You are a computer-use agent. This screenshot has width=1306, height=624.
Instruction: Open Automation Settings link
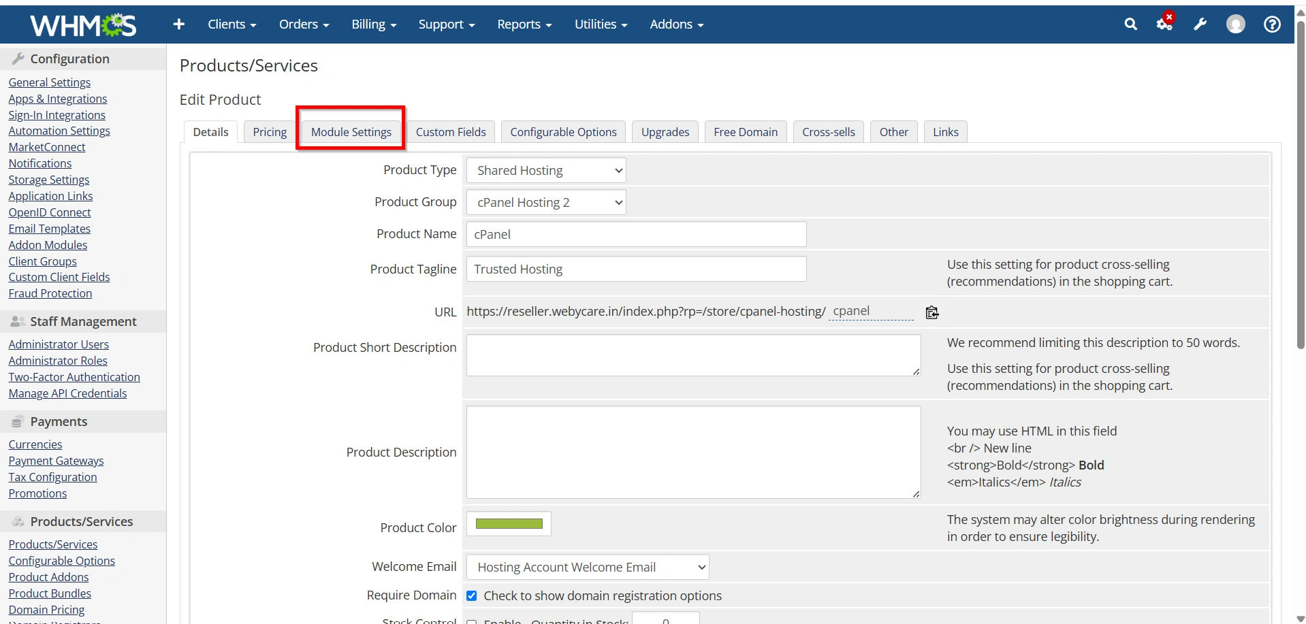[x=59, y=131]
